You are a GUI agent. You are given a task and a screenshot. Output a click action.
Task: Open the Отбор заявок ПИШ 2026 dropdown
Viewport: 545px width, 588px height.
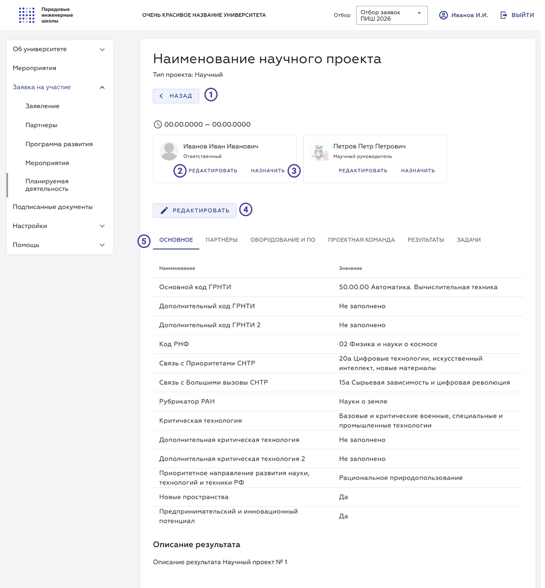coord(392,15)
